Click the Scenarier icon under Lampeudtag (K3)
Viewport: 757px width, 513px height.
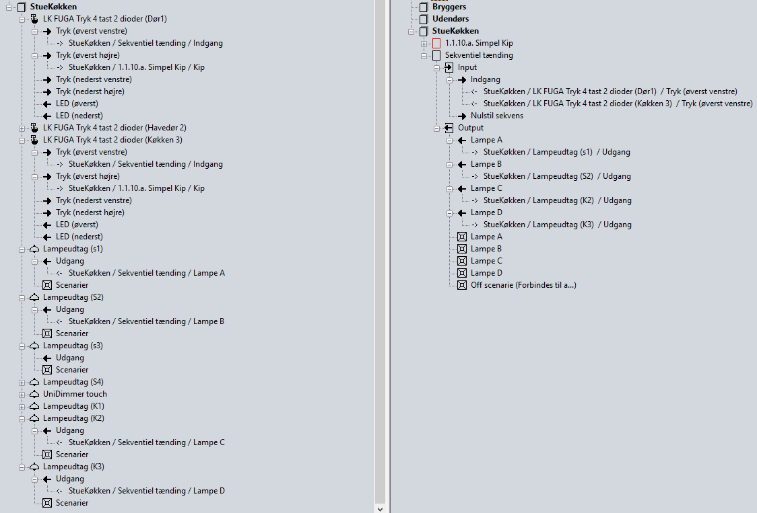[x=47, y=503]
